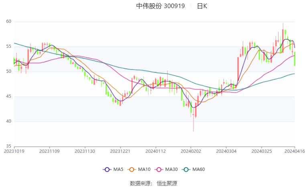Click x-axis date label 20240112

[x=156, y=151]
